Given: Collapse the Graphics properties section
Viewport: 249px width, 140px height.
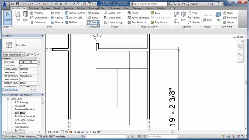Looking at the screenshot, I should 35,59.
